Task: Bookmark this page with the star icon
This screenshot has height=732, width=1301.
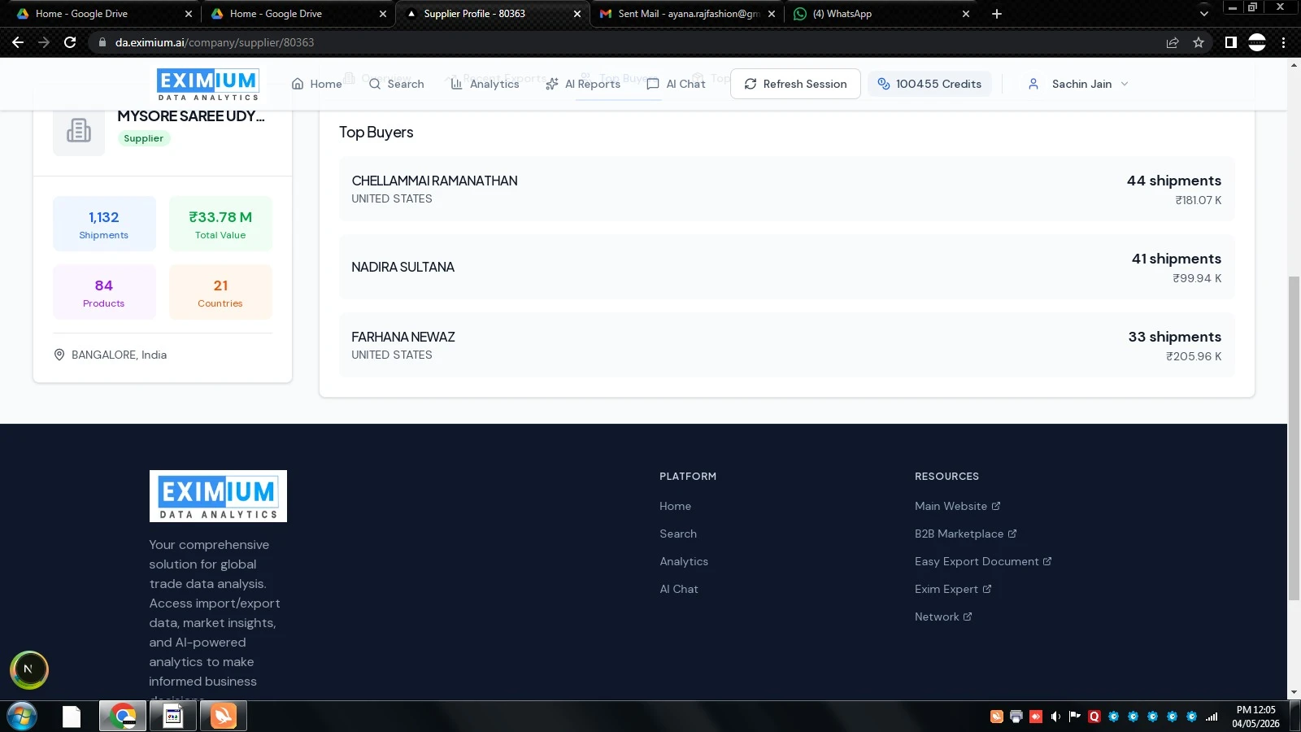Action: click(1199, 42)
